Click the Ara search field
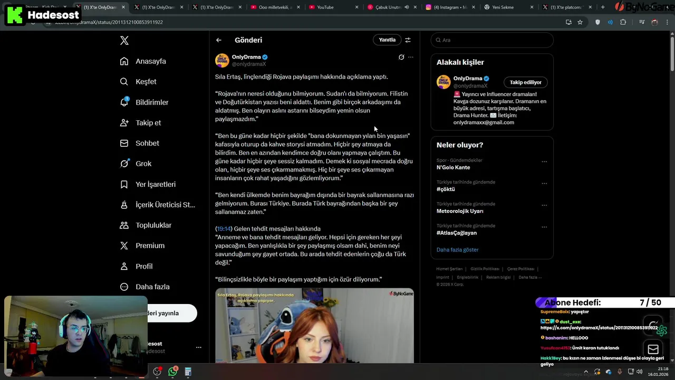Screen dimensions: 675x380 point(492,40)
